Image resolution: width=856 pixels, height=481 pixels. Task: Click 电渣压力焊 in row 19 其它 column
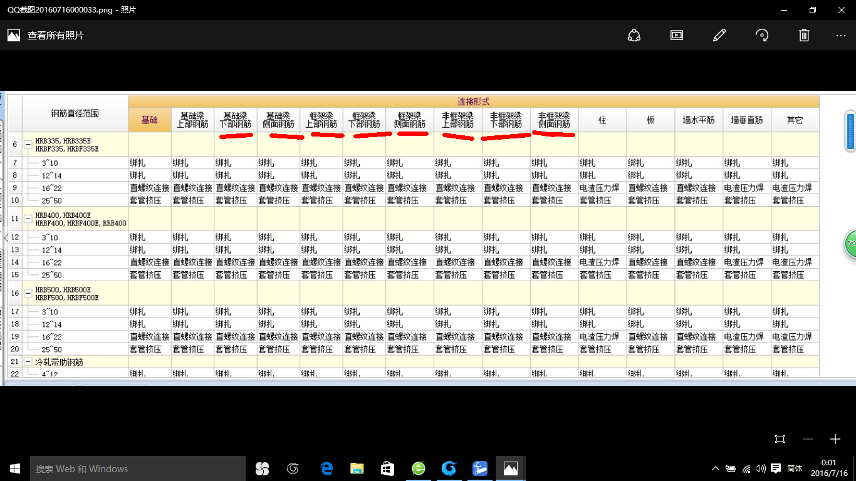point(792,337)
